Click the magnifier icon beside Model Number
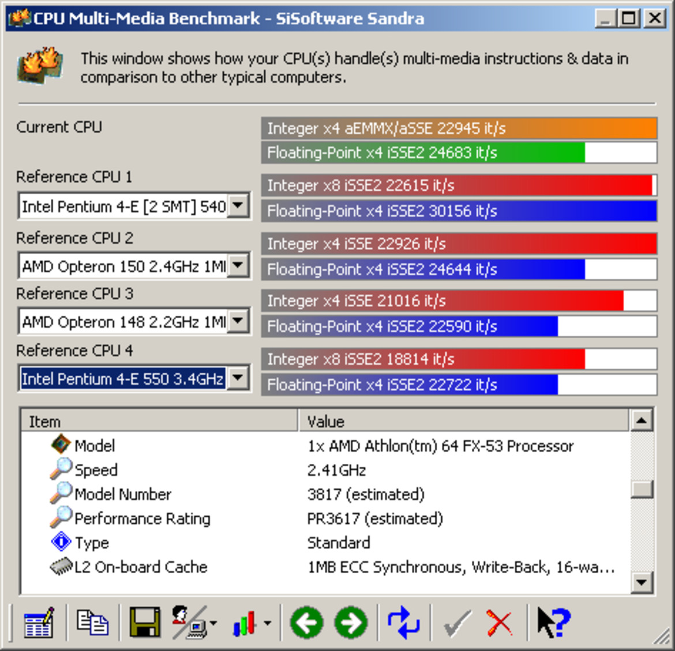This screenshot has width=675, height=651. click(x=61, y=493)
